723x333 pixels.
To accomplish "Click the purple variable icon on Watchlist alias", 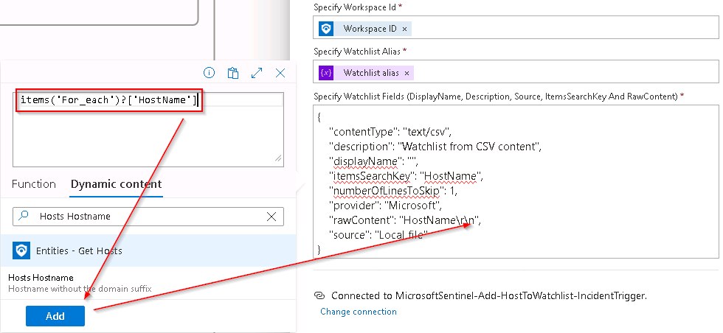I will point(326,73).
